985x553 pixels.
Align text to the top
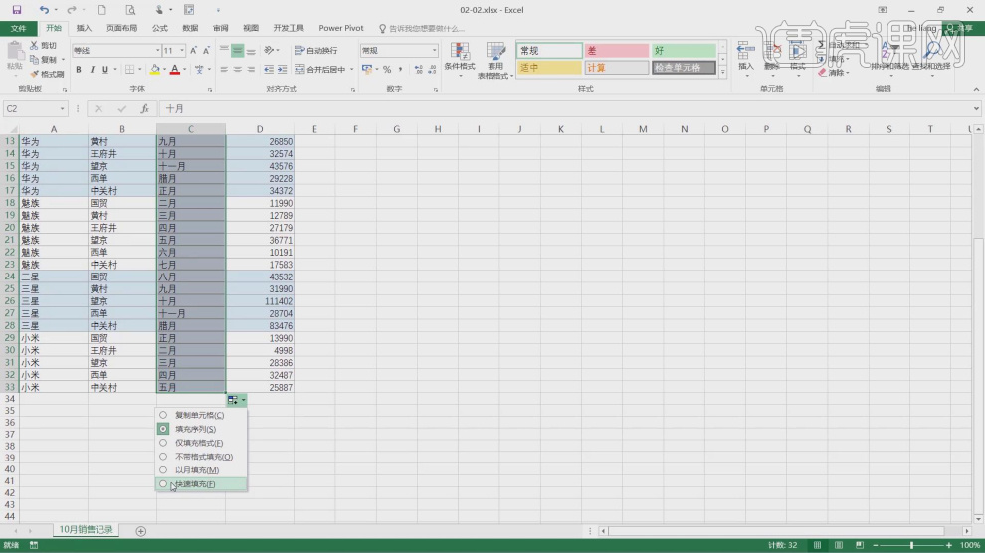[224, 50]
